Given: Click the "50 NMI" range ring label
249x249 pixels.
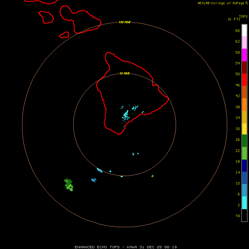Looking at the screenshot, I should click(124, 73).
